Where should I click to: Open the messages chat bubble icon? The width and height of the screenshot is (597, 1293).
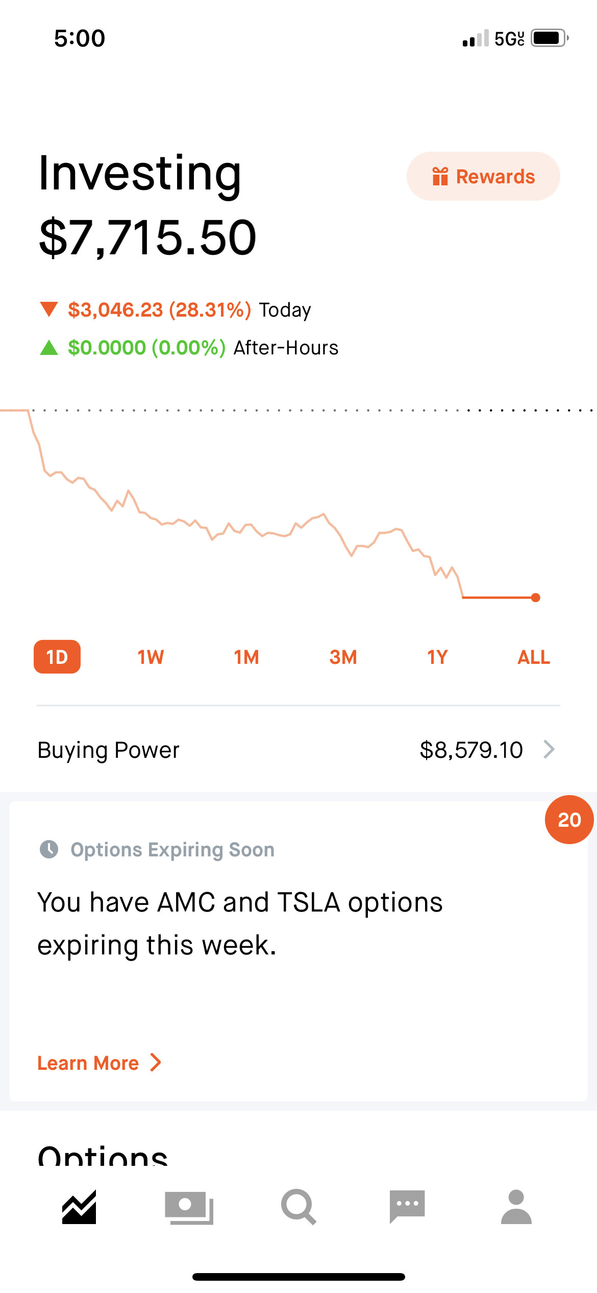pos(407,1207)
